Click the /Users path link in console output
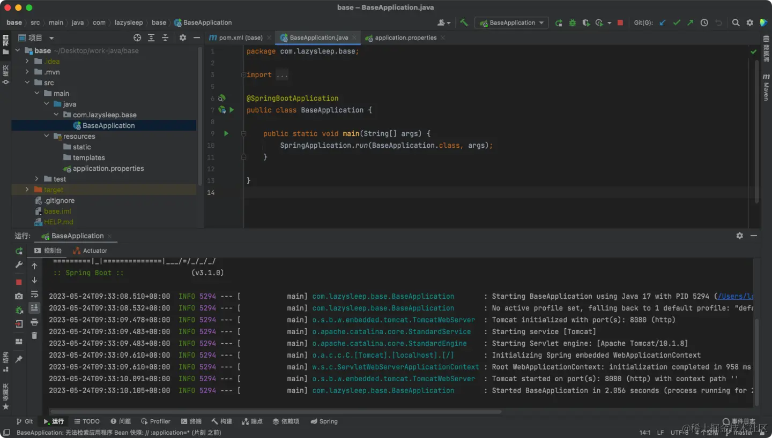The image size is (772, 438). click(736, 296)
